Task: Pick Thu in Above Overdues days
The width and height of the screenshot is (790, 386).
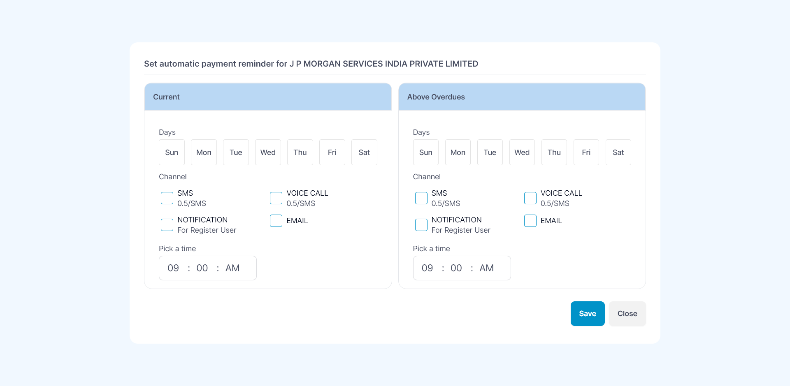Action: click(554, 153)
